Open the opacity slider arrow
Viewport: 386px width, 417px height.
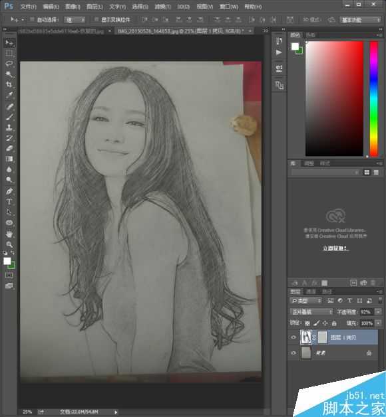[x=378, y=311]
